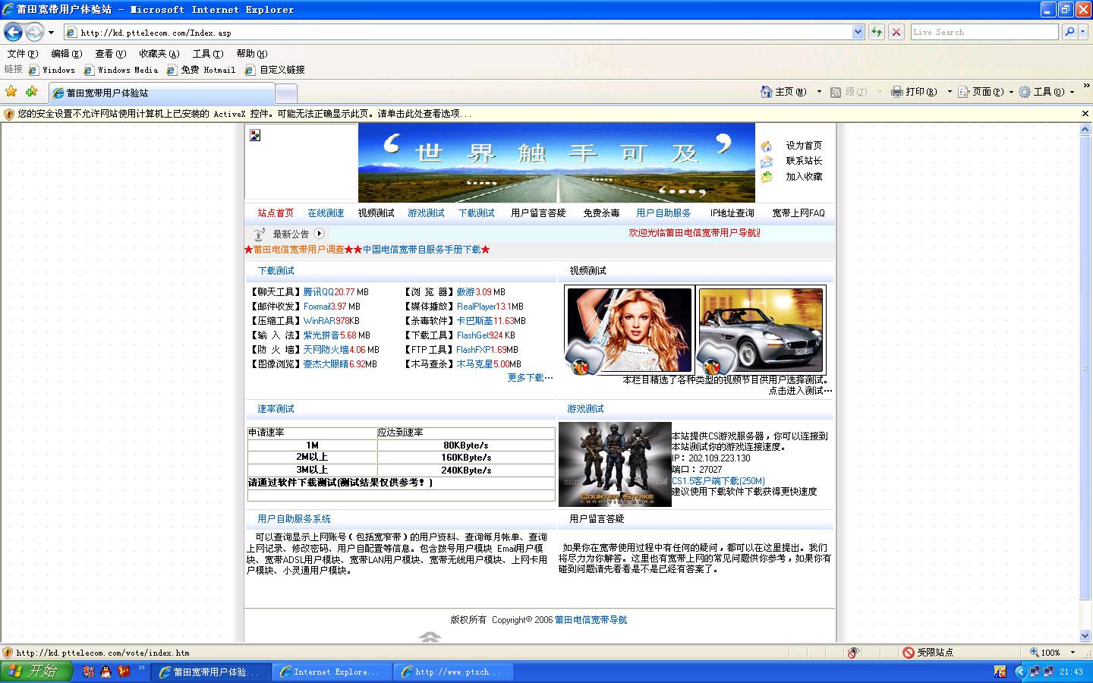Open the 免费 Hotmail link in links bar
Viewport: 1093px width, 683px height.
pos(201,70)
